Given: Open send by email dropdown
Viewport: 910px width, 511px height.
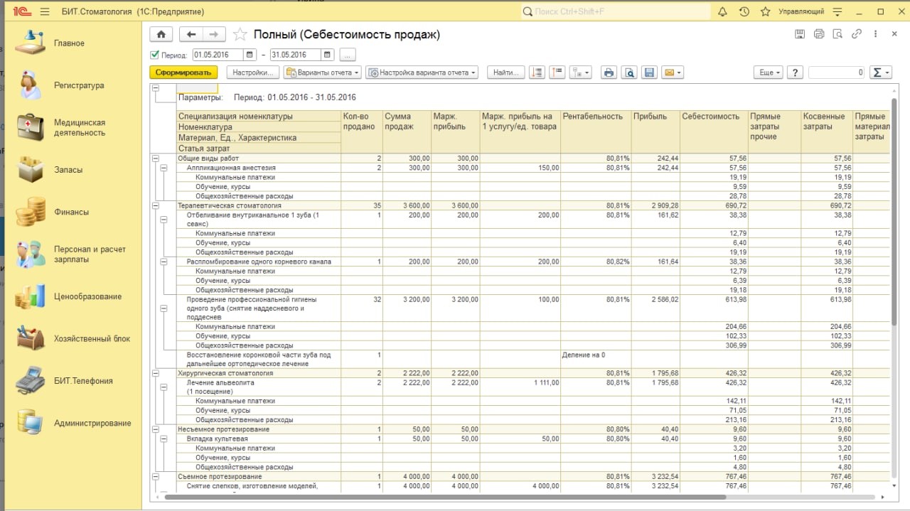Looking at the screenshot, I should click(673, 72).
